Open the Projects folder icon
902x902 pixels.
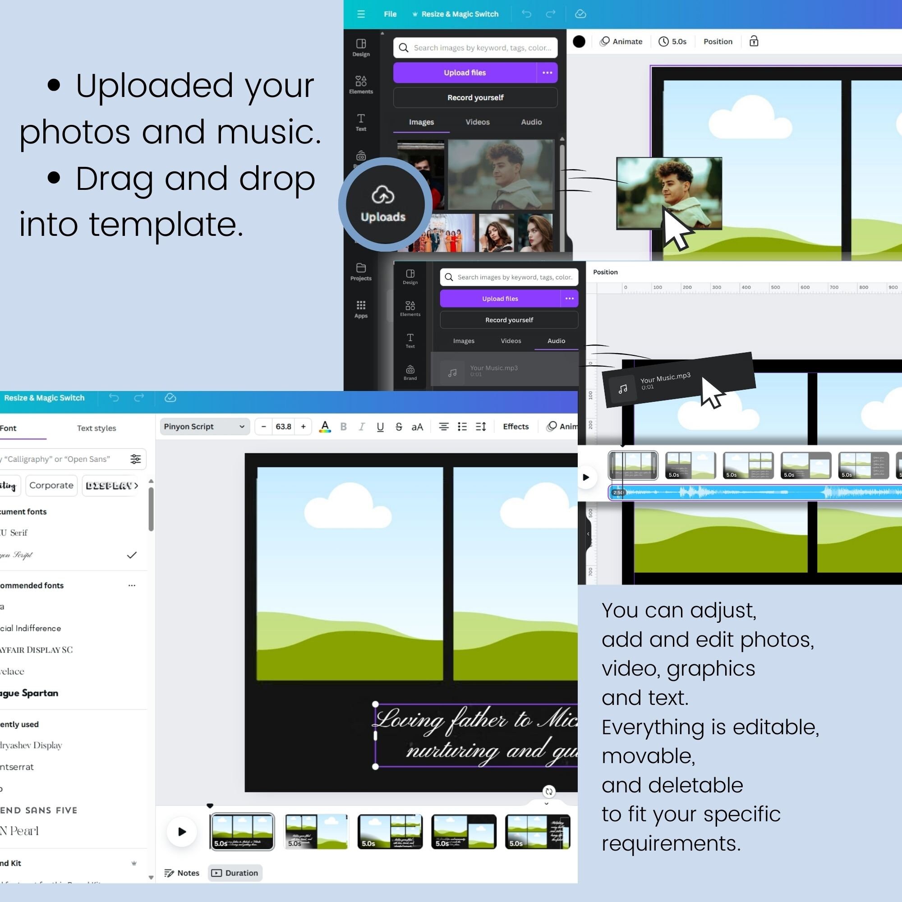(x=361, y=272)
